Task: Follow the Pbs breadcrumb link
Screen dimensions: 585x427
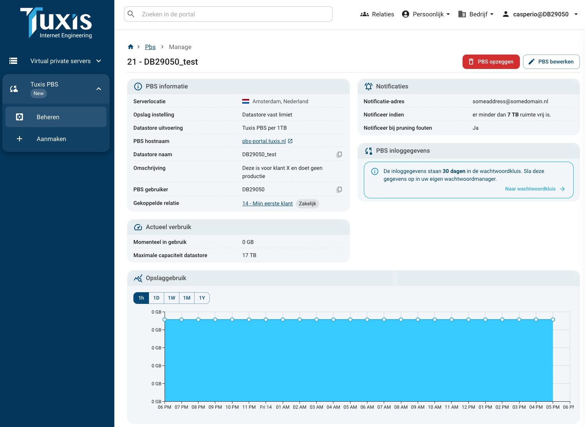Action: [x=150, y=47]
